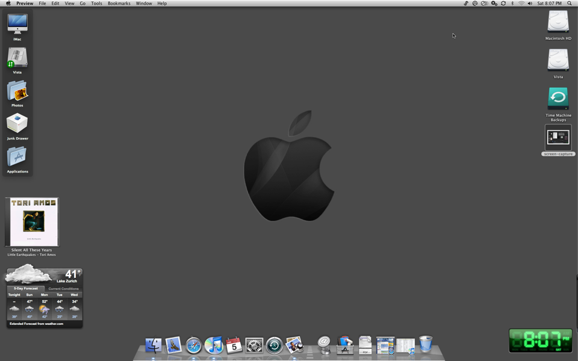Click Sun forecast column in weather widget
This screenshot has height=361, width=578.
point(29,306)
